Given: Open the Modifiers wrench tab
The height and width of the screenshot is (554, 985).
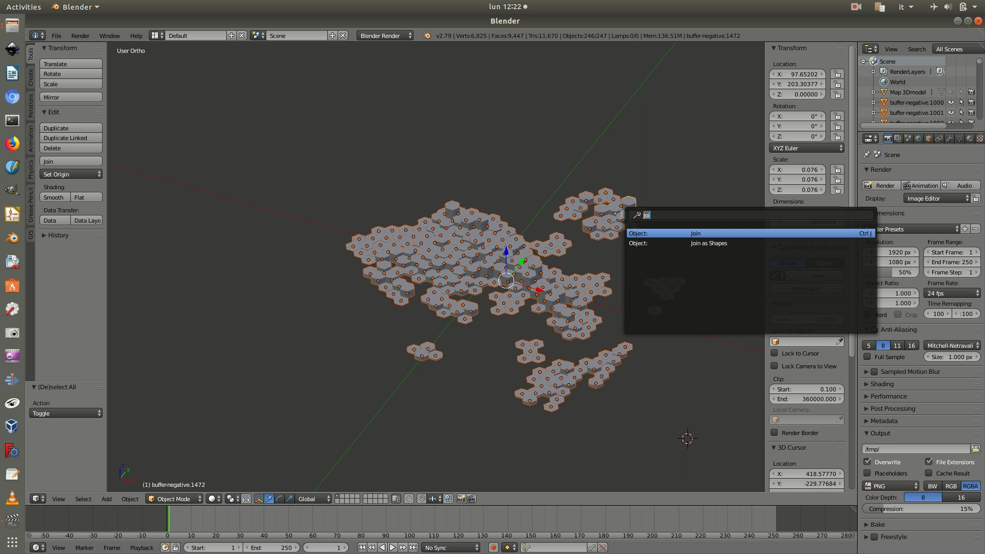Looking at the screenshot, I should coord(949,138).
